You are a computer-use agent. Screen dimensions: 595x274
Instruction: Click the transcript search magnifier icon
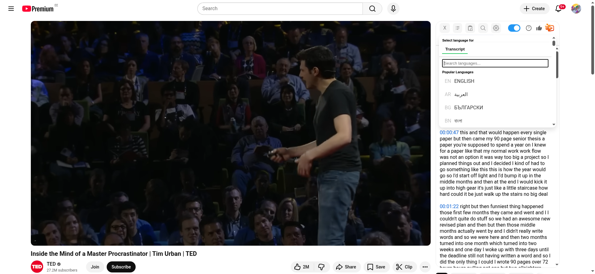point(483,28)
